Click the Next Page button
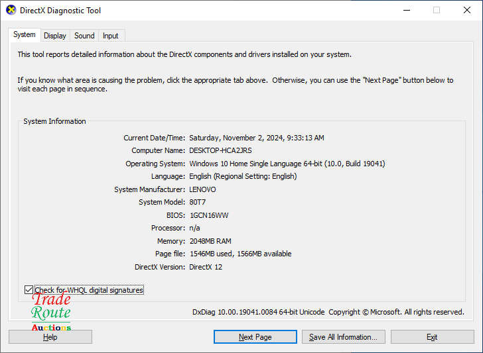This screenshot has width=483, height=353. (x=255, y=337)
